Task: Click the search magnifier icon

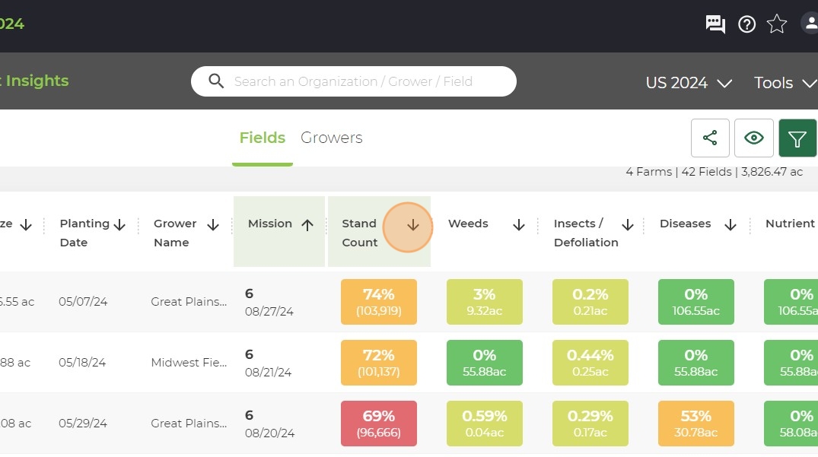Action: (x=216, y=81)
